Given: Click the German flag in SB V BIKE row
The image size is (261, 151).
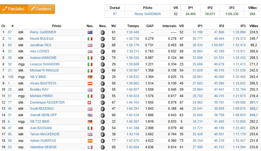Looking at the screenshot, I should (x=90, y=77).
